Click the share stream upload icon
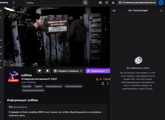Image resolution: width=165 pixels, height=120 pixels. click(x=103, y=83)
